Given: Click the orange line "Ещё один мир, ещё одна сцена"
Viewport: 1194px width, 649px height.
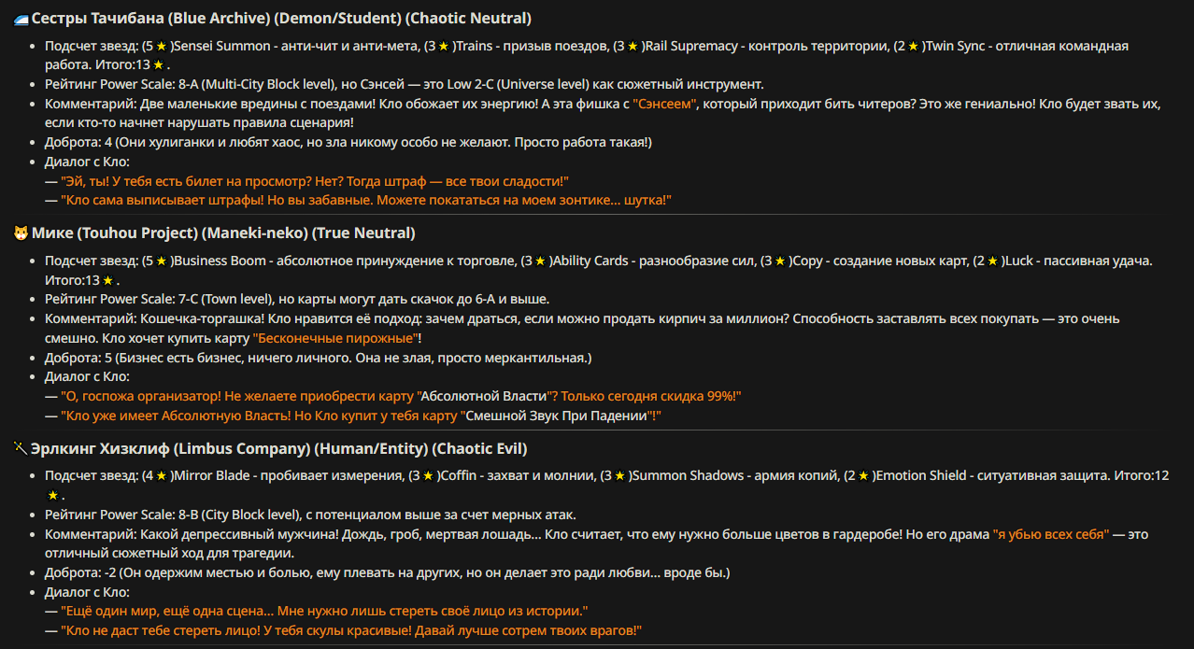Looking at the screenshot, I should (x=324, y=612).
